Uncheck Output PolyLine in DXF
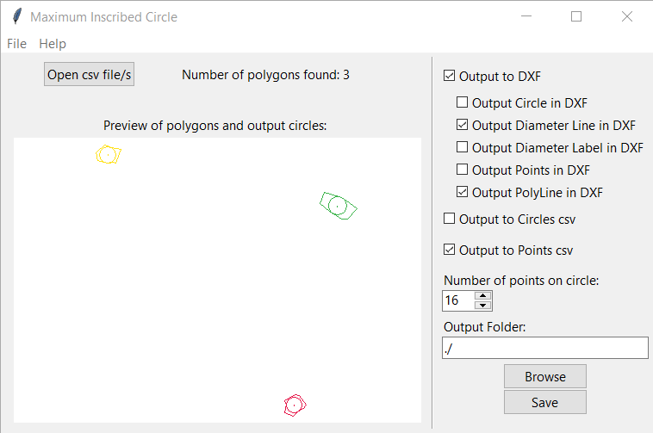Viewport: 653px width, 433px height. (462, 192)
